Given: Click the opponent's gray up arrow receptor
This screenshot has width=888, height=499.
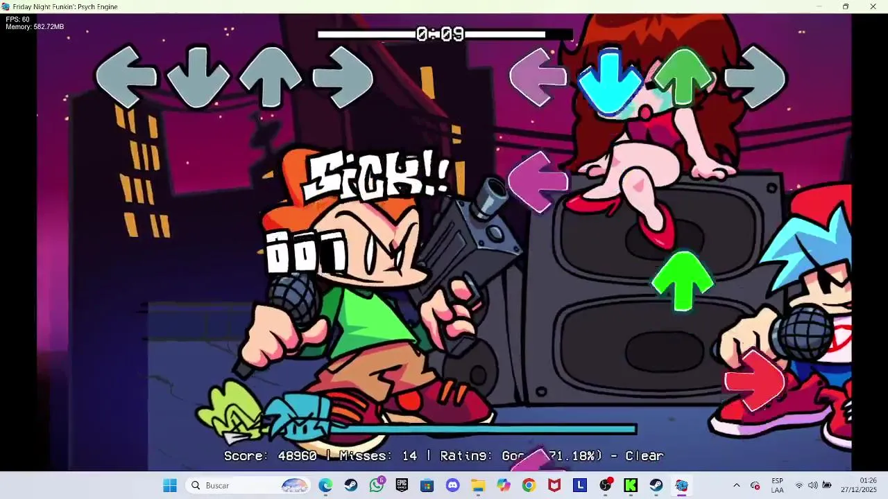Looking at the screenshot, I should click(271, 77).
